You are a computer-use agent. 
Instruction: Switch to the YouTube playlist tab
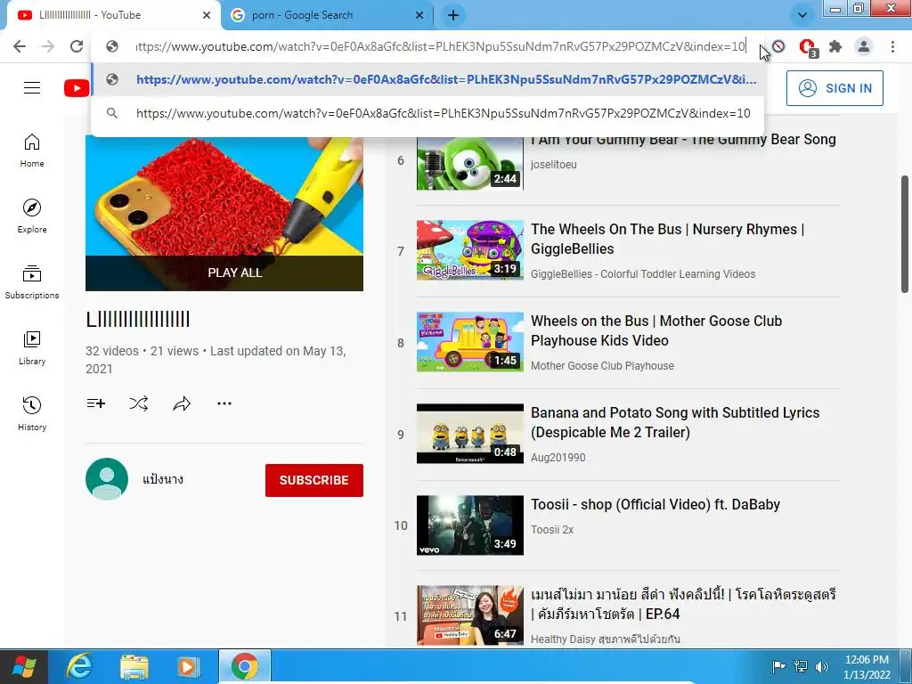click(113, 15)
